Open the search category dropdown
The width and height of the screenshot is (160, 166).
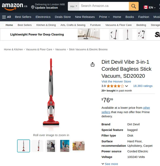73,6
